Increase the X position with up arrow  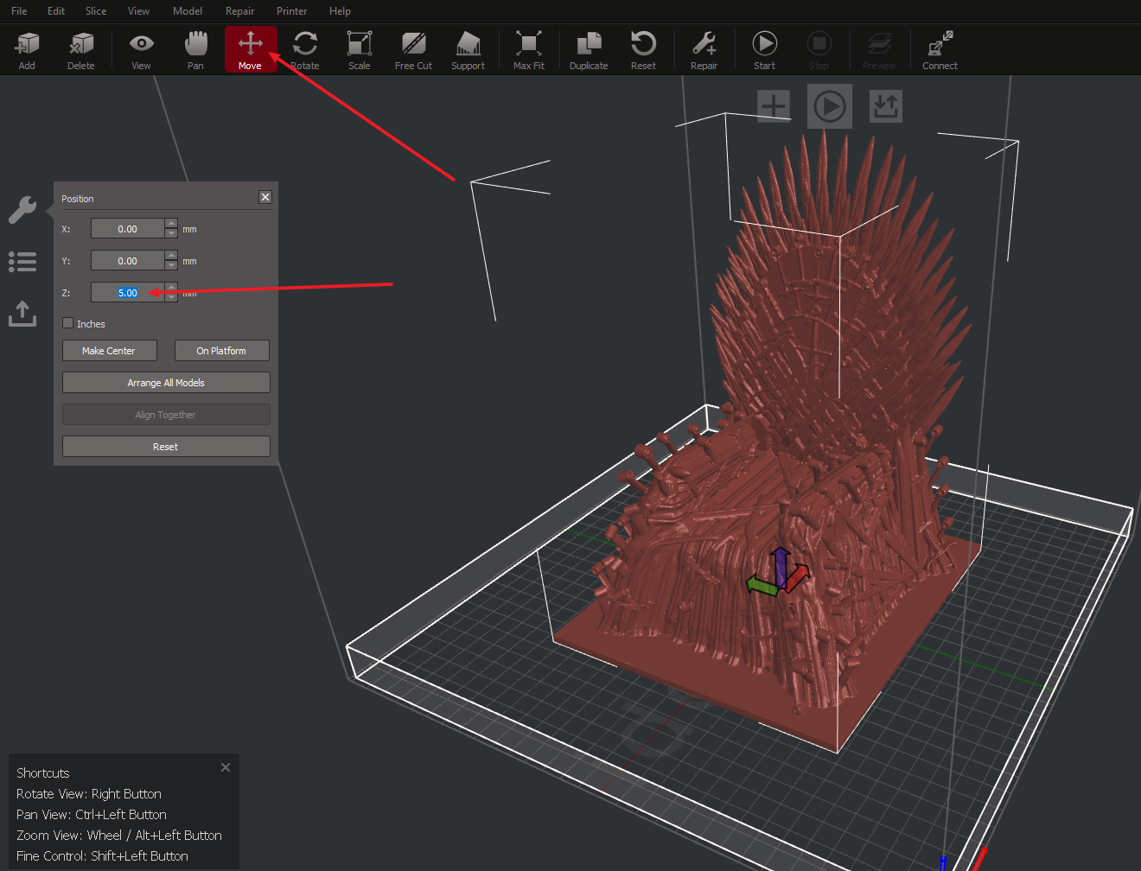[x=171, y=224]
